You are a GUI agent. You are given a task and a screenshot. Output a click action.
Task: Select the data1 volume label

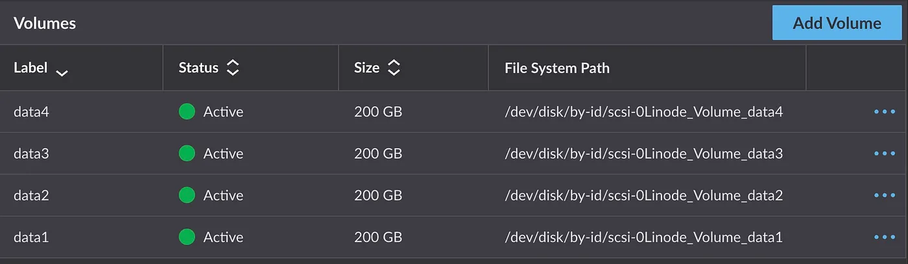tap(32, 237)
